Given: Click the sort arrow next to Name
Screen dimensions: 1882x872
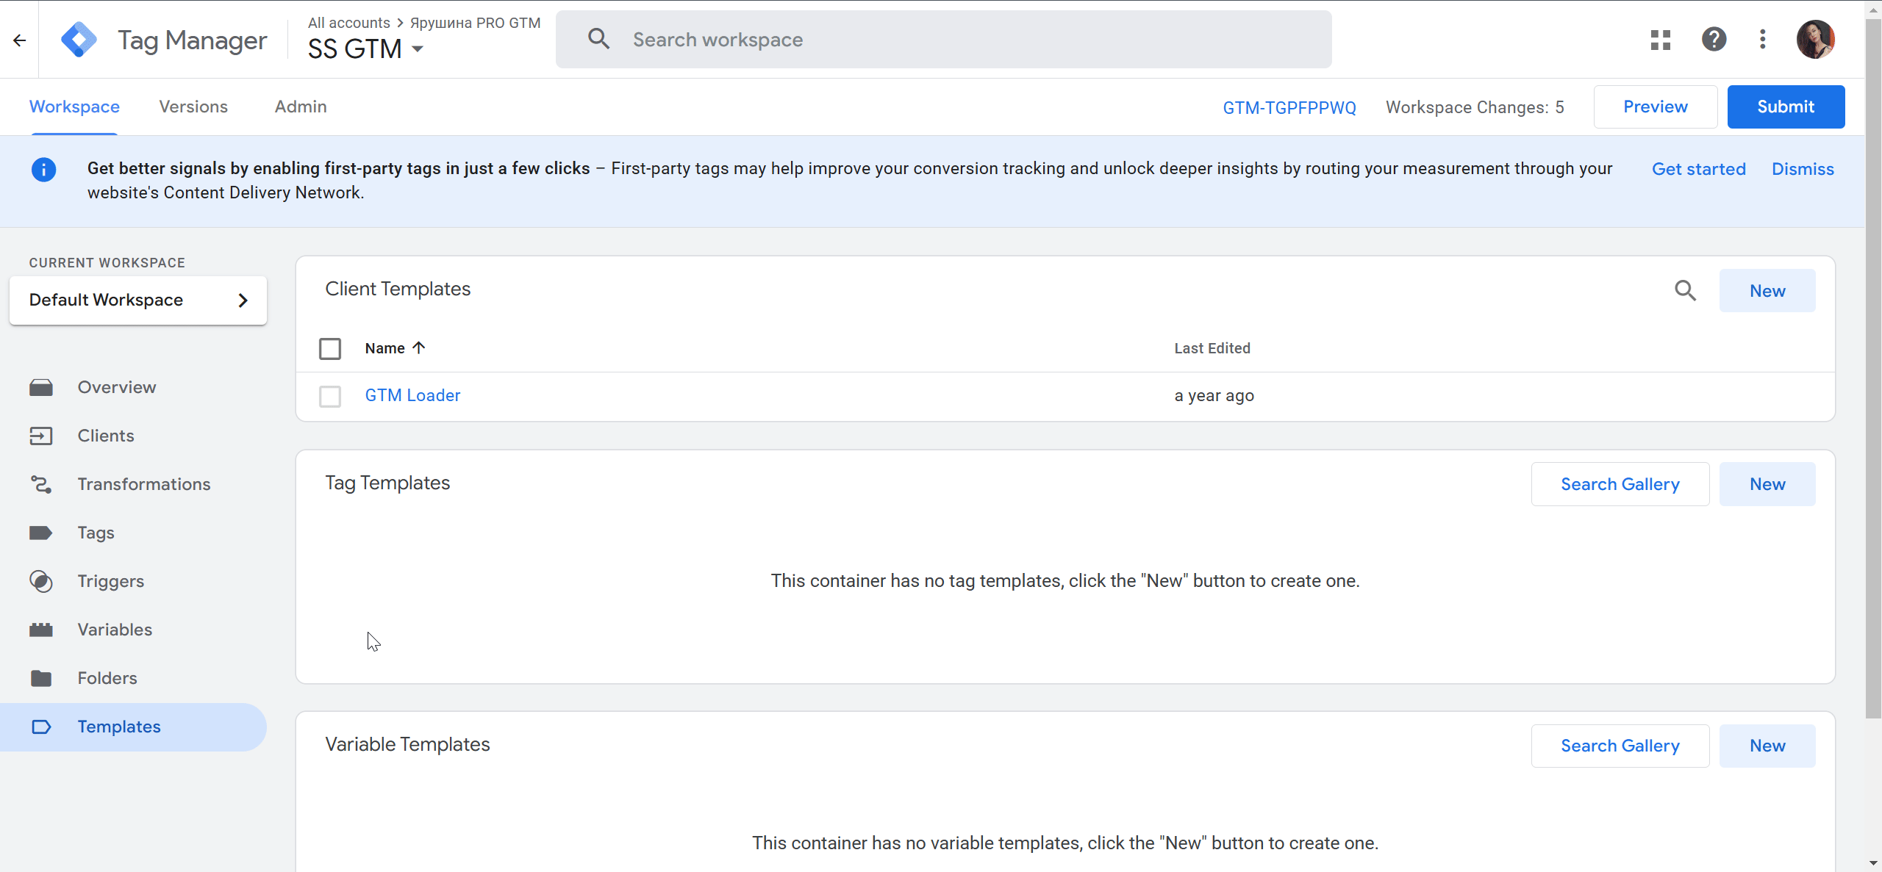Looking at the screenshot, I should pyautogui.click(x=419, y=347).
